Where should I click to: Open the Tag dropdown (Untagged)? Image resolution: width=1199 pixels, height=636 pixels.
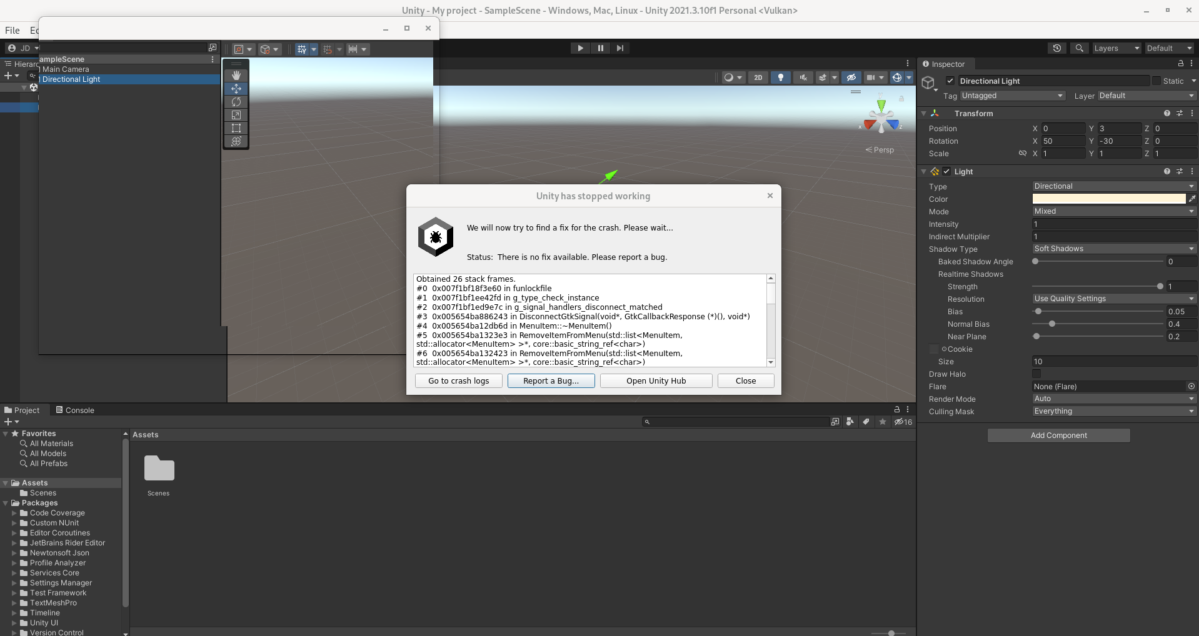click(1012, 96)
